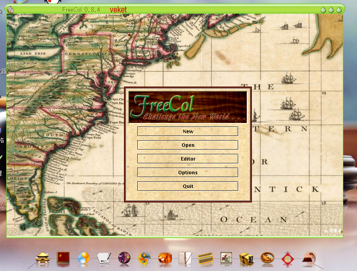This screenshot has height=271, width=357.
Task: Open the framed flower painting dock icon
Action: 226,258
